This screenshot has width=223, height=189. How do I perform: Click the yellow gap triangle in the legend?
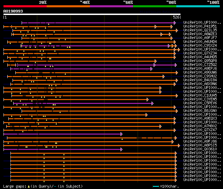29,186
